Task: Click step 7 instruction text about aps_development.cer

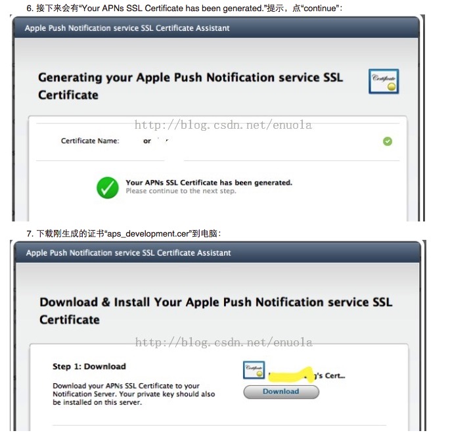Action: [x=124, y=233]
